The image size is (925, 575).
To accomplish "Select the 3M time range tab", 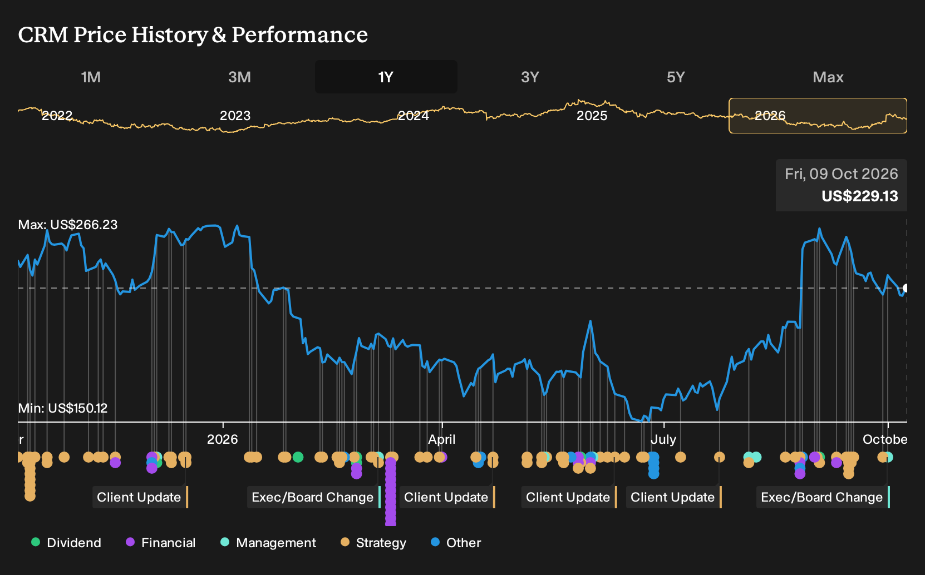I will (239, 77).
